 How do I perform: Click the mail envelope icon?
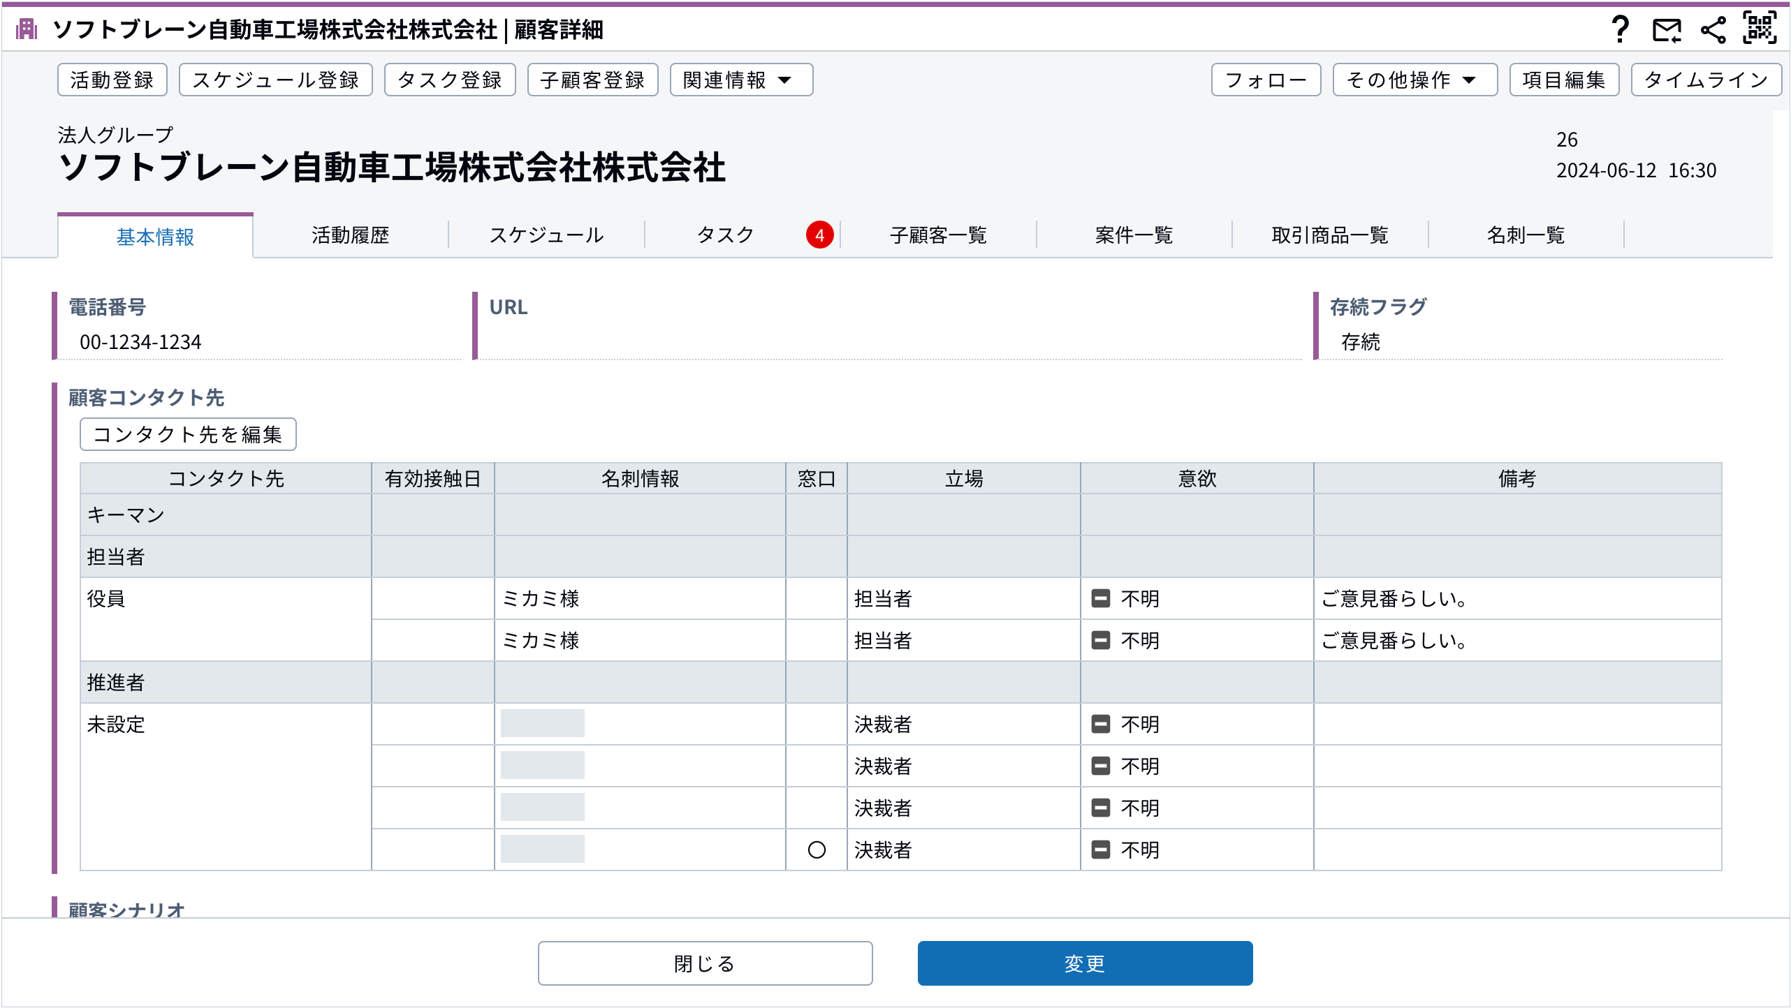pyautogui.click(x=1667, y=30)
